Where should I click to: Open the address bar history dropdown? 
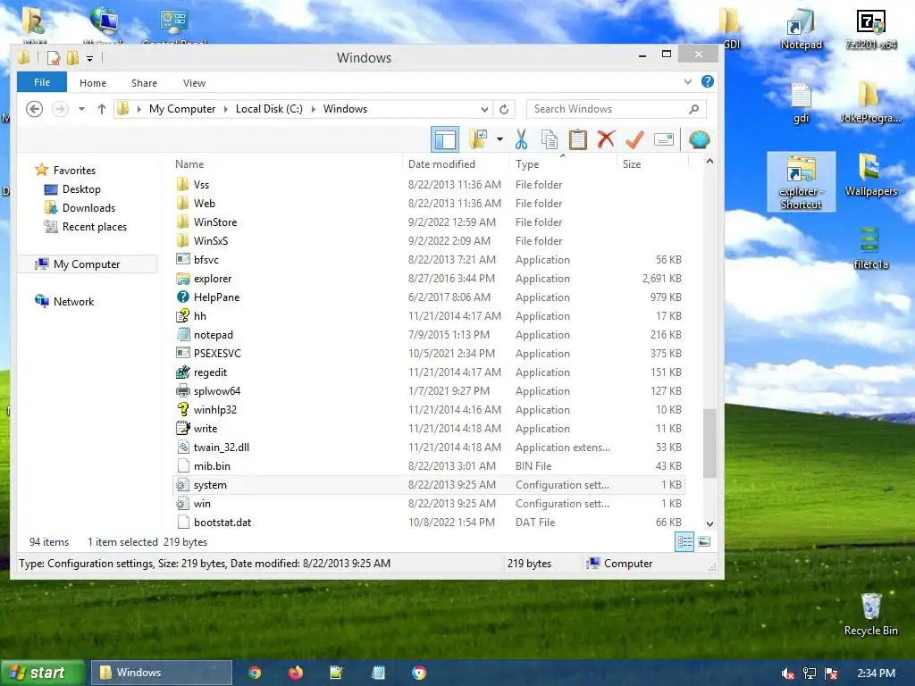pos(484,109)
